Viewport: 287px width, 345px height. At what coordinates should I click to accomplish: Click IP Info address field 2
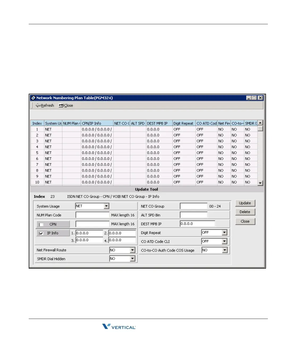(122, 233)
